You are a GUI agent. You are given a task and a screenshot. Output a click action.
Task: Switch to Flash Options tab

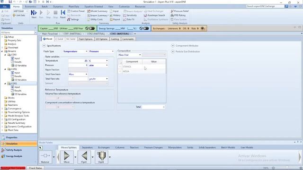tap(85, 39)
